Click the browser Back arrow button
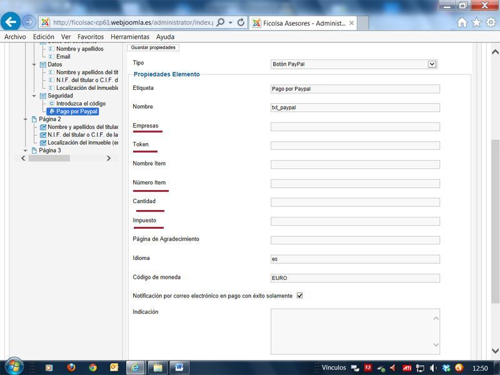Image resolution: width=500 pixels, height=375 pixels. coord(11,22)
